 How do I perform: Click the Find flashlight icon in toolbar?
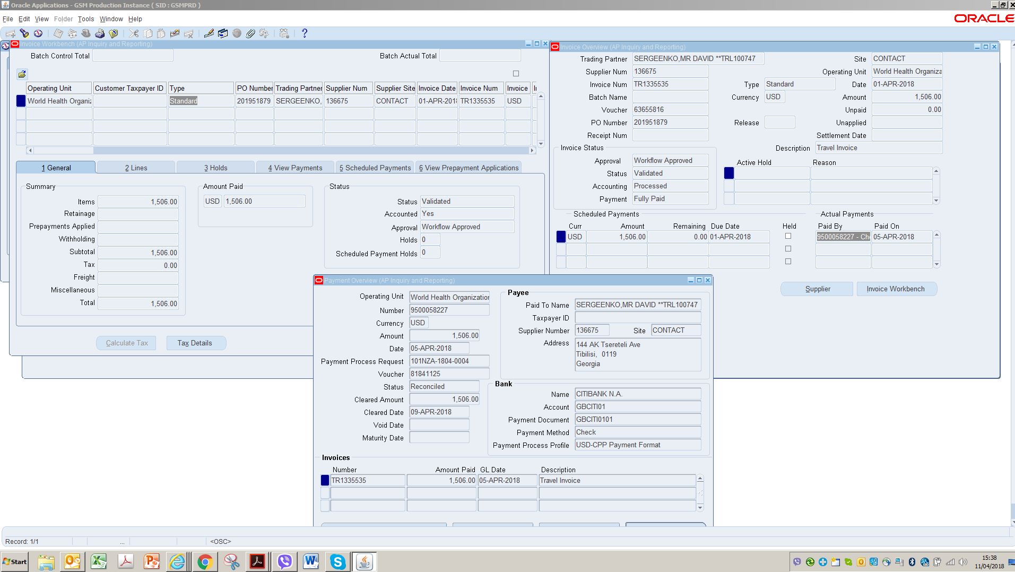coord(24,33)
